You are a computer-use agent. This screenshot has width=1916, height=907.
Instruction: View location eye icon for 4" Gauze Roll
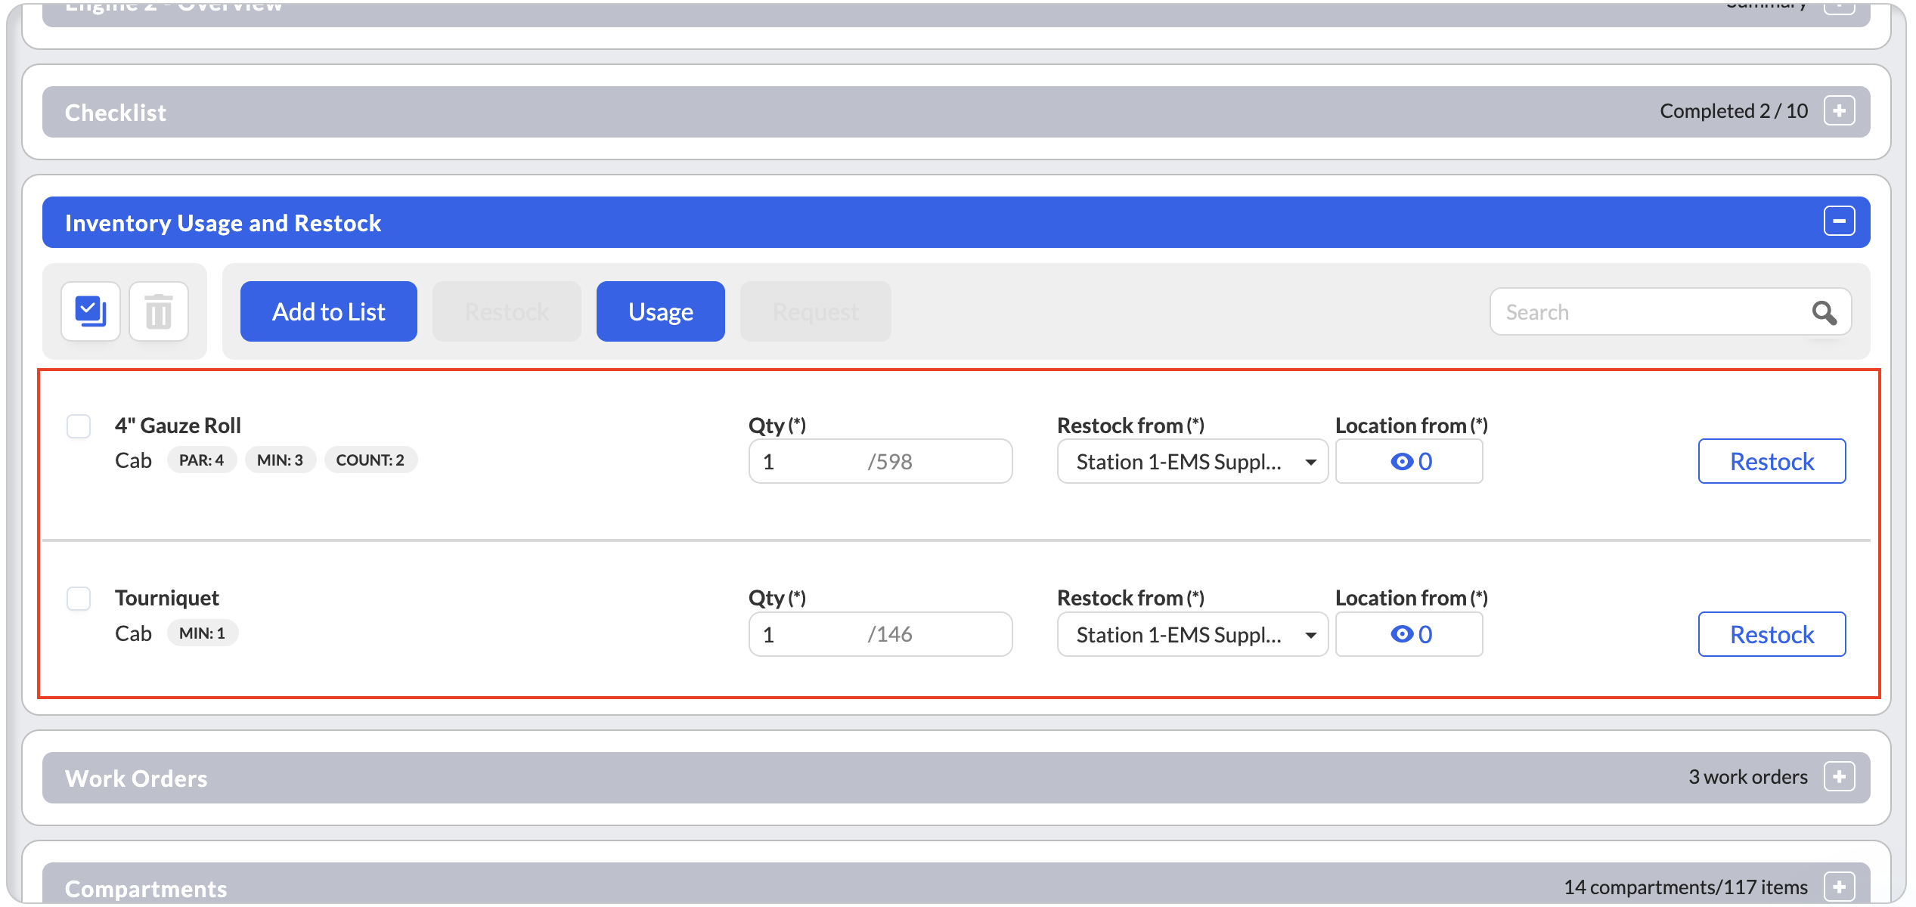click(1401, 461)
